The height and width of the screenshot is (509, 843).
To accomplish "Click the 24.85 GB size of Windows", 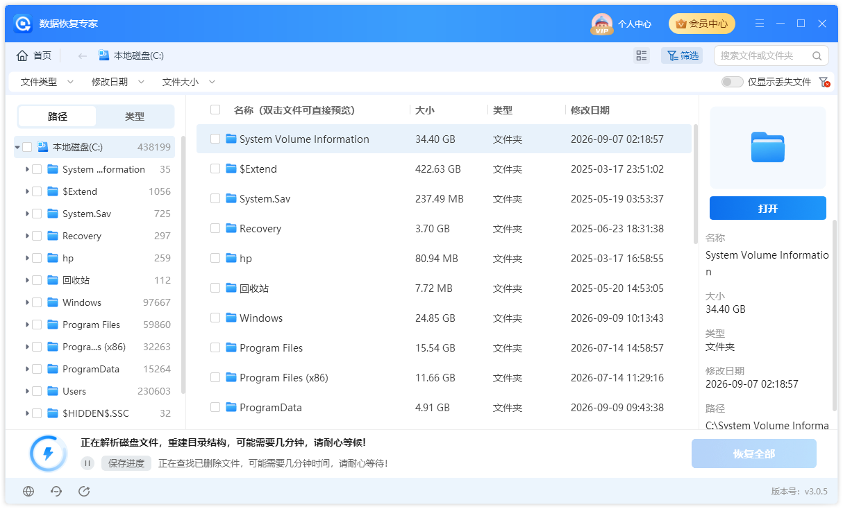I will pos(435,318).
